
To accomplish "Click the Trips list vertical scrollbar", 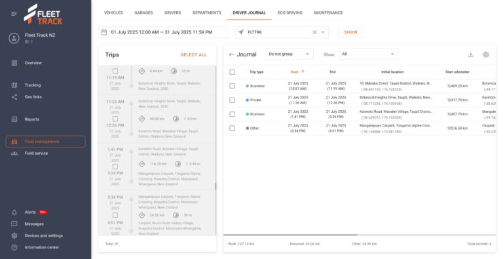I will [215, 186].
